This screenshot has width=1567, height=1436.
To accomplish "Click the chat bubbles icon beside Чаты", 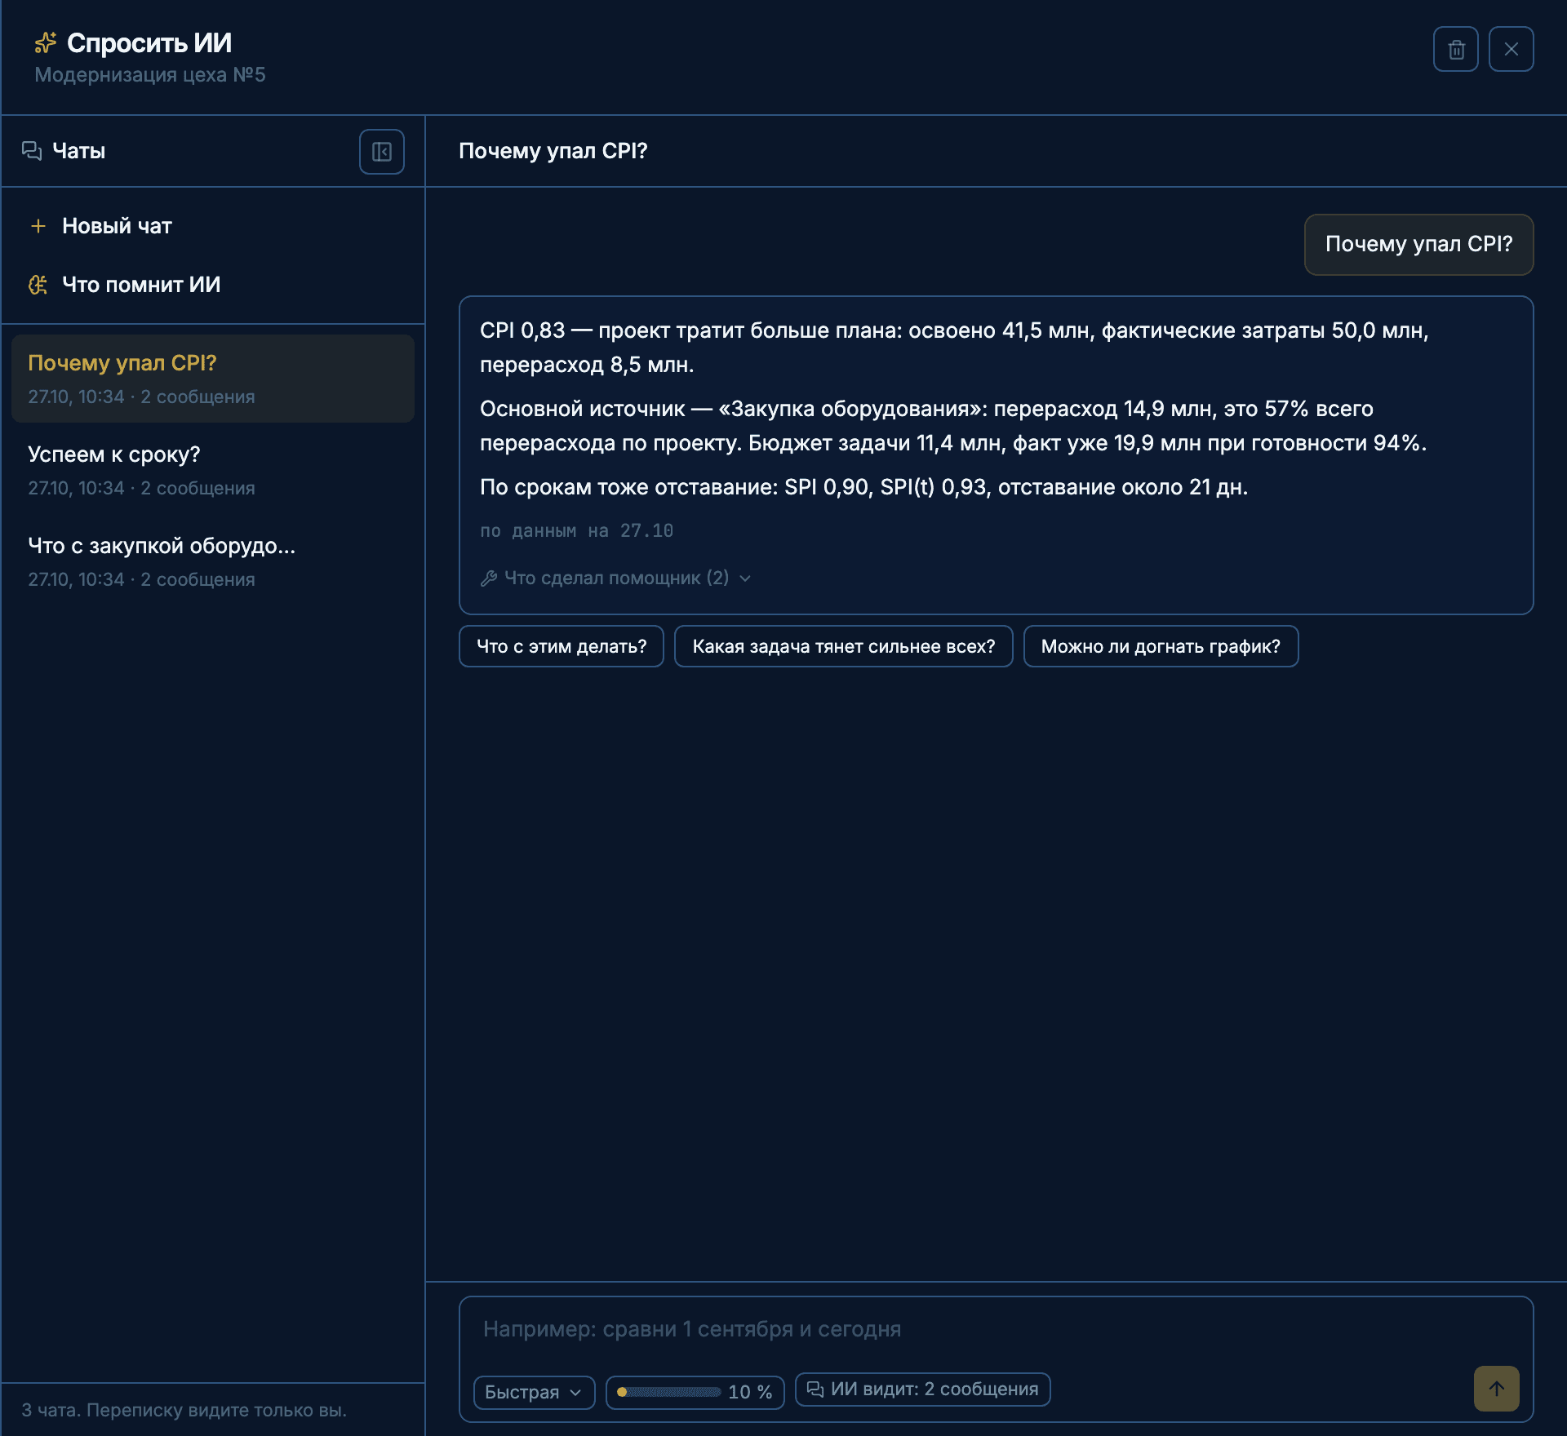I will pos(32,151).
